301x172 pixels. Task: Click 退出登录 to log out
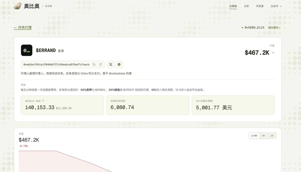tap(274, 28)
